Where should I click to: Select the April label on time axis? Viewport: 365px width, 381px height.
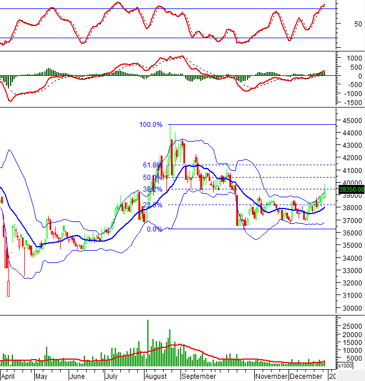click(x=8, y=375)
